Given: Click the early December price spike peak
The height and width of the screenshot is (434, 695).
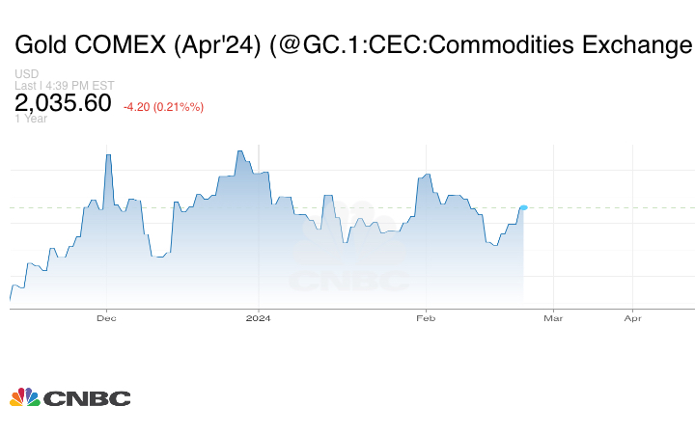Looking at the screenshot, I should (108, 155).
